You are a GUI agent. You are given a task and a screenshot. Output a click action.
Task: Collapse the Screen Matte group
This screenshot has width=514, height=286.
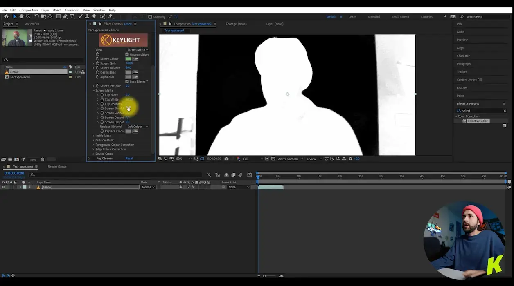tap(93, 90)
